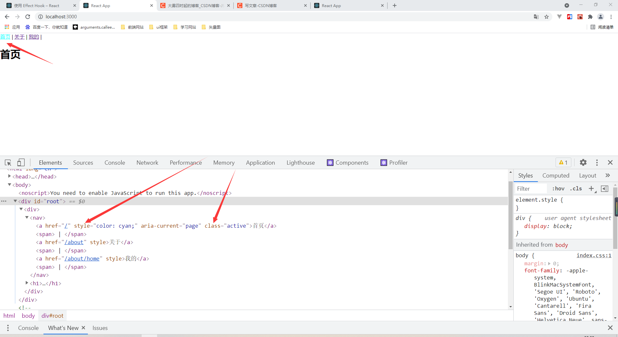The width and height of the screenshot is (618, 337).
Task: Switch to the Computed styles tab
Action: [x=556, y=176]
